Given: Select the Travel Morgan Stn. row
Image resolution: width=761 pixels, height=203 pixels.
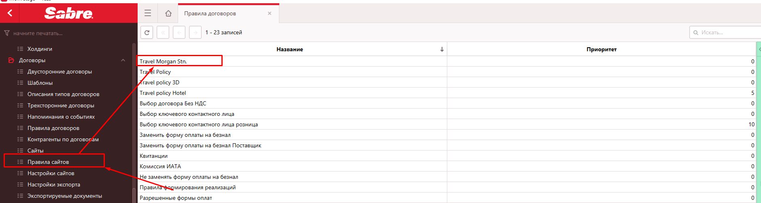Looking at the screenshot, I should [163, 61].
